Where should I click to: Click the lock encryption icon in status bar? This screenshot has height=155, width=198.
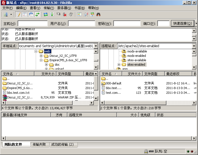coord(146,151)
